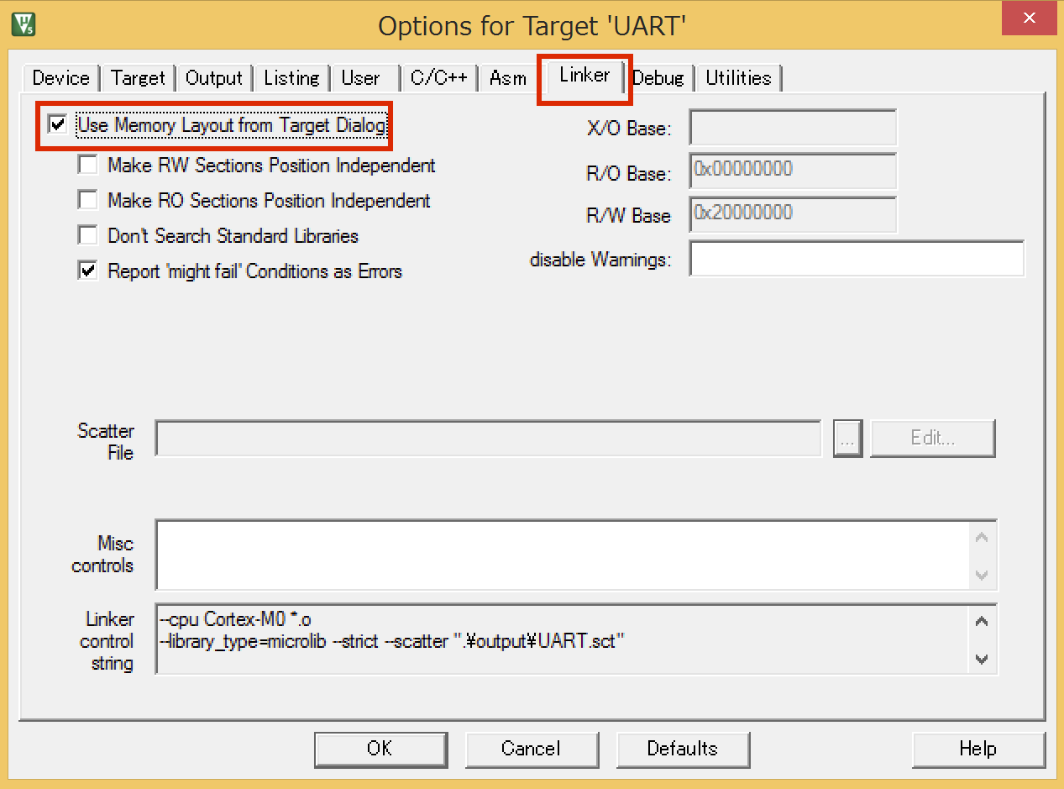The image size is (1064, 789).
Task: Select the Debug tab
Action: point(658,78)
